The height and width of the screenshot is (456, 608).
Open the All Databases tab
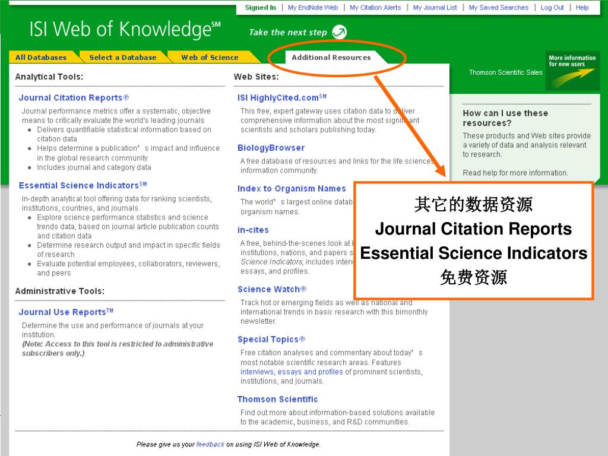41,58
